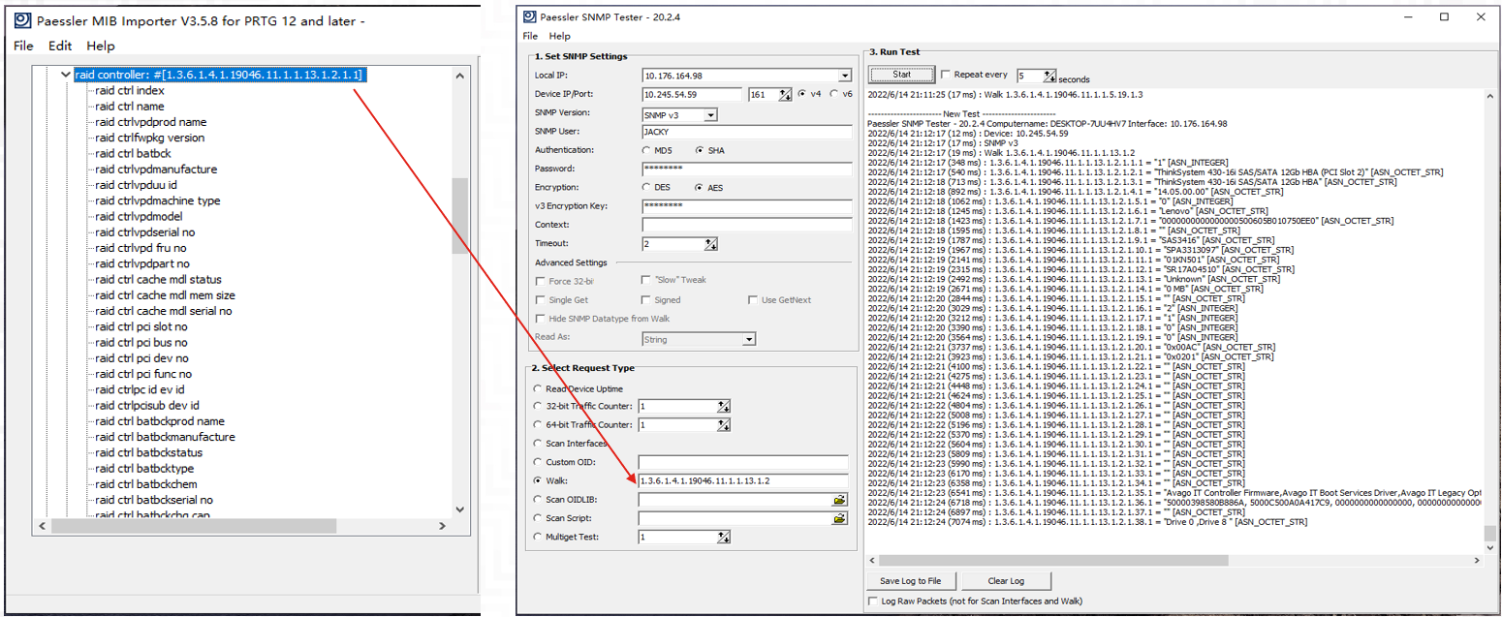Toggle "Slow" Tweak checkbox
The height and width of the screenshot is (617, 1502).
click(647, 280)
